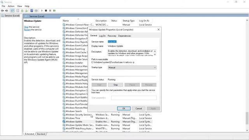The width and height of the screenshot is (249, 140).
Task: Click the Restart Service toolbar icon
Action: tap(54, 10)
